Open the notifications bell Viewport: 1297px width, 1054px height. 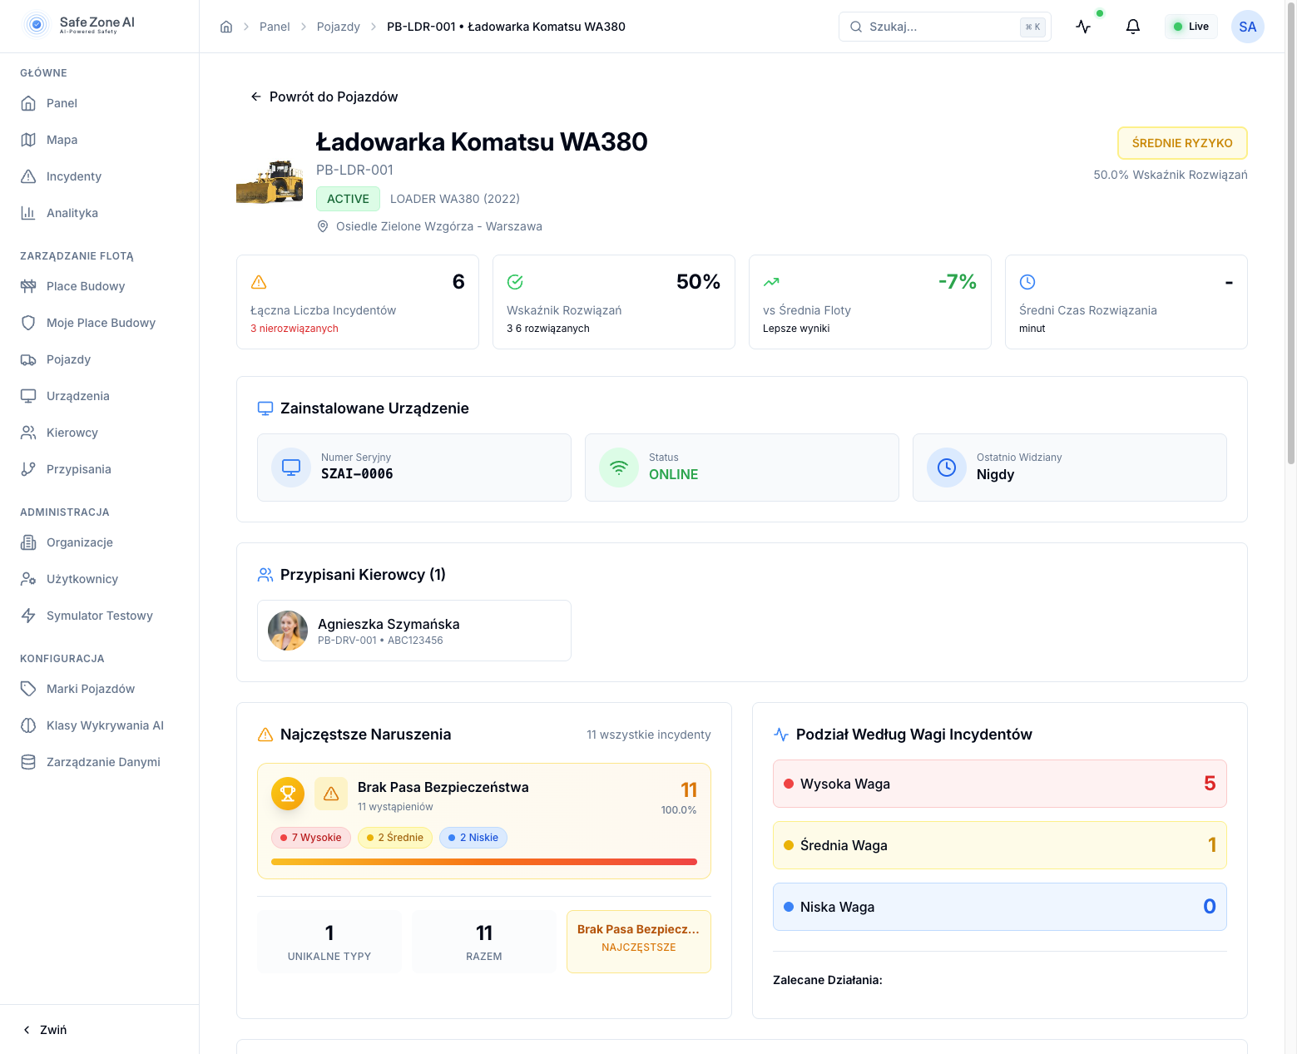click(1132, 27)
